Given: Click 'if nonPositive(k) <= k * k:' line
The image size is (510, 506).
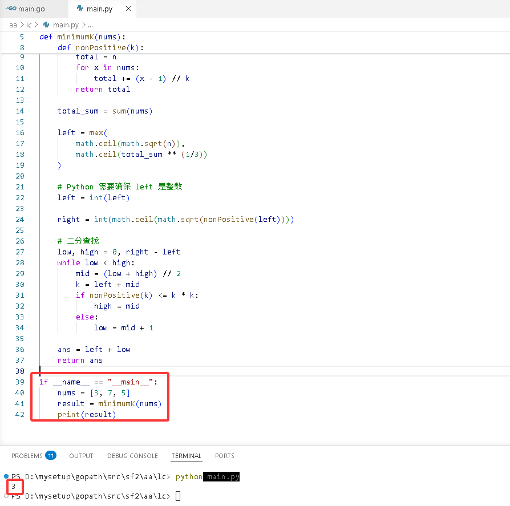Looking at the screenshot, I should pyautogui.click(x=137, y=295).
